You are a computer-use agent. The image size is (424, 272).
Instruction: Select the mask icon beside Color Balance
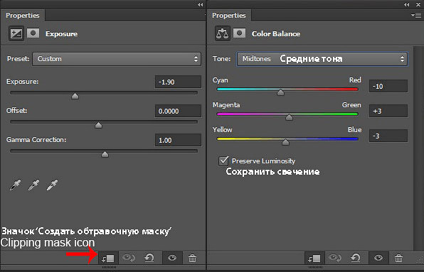coord(239,33)
